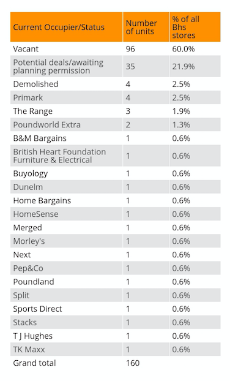The width and height of the screenshot is (230, 381).
Task: Click the Current Occupier/Status column header
Action: (x=59, y=27)
